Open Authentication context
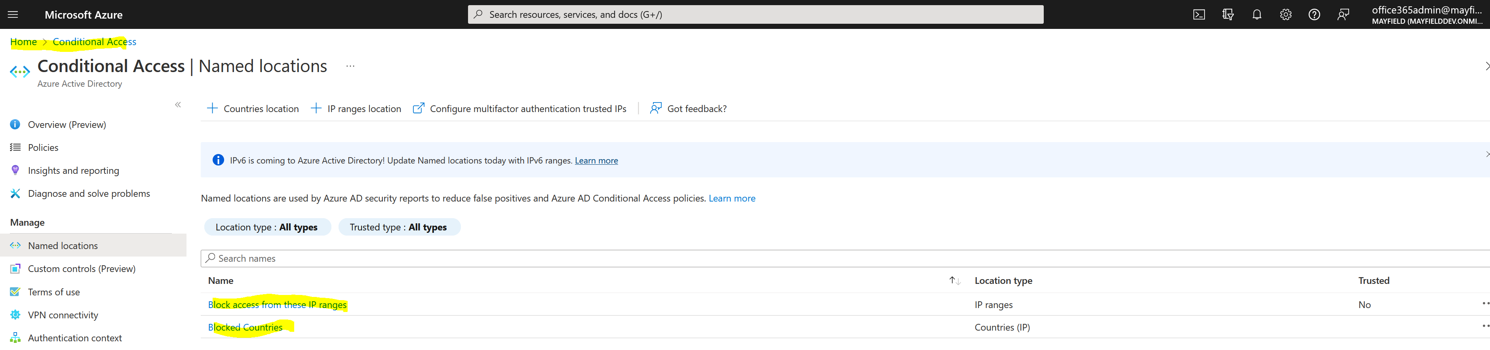This screenshot has width=1490, height=350. [74, 338]
